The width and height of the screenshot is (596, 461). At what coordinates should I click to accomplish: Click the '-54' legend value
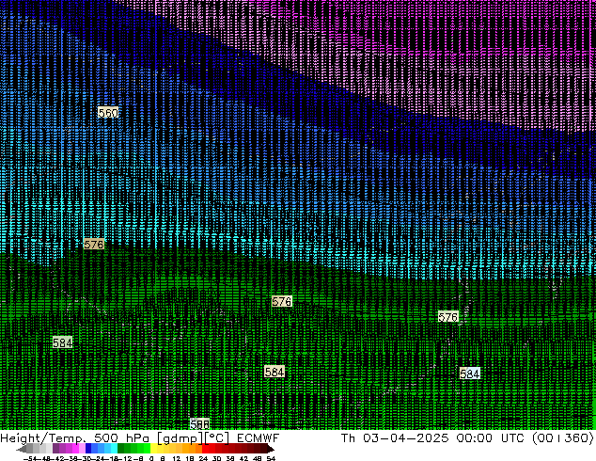coord(30,458)
